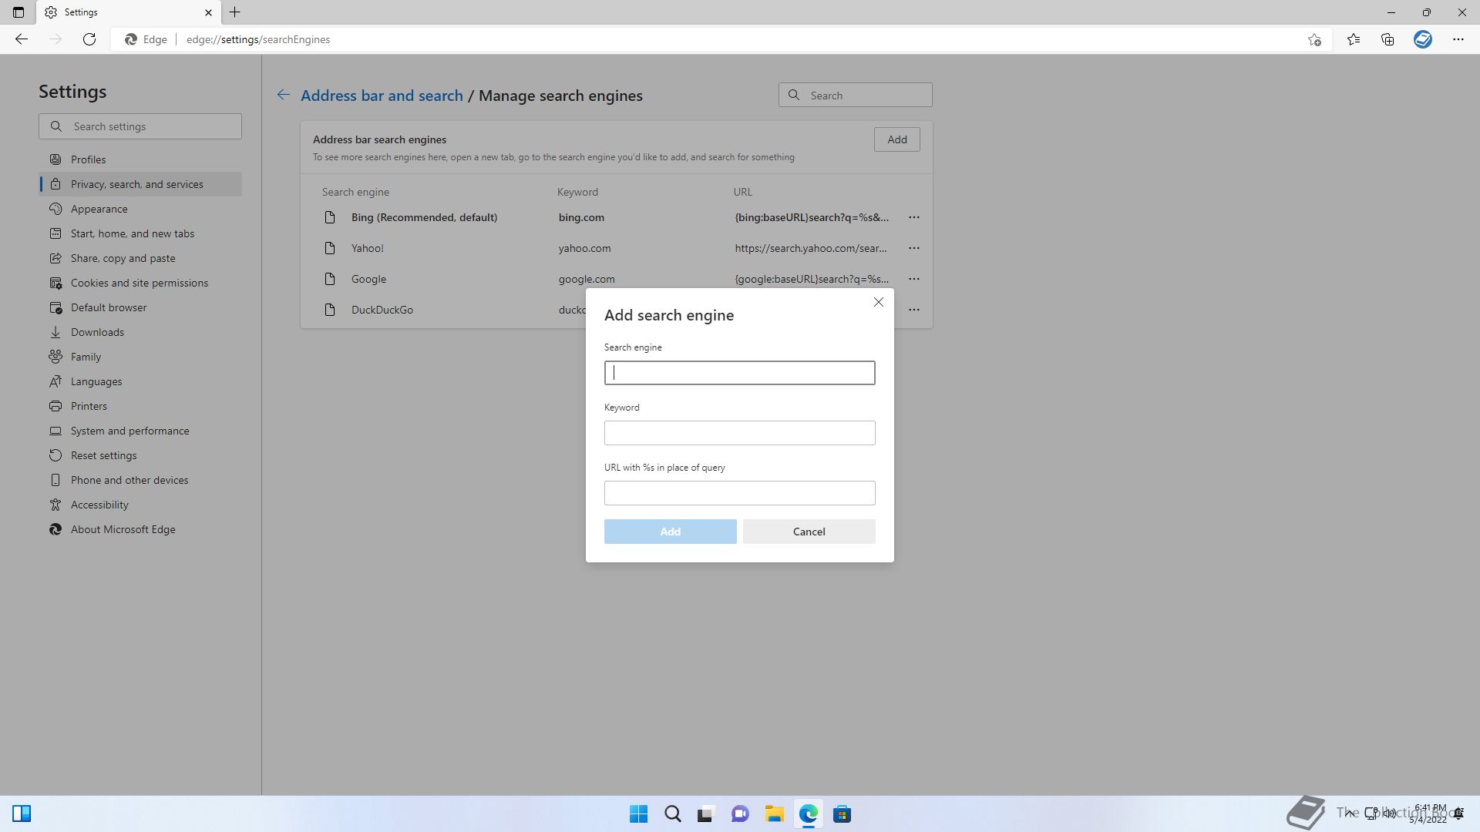The height and width of the screenshot is (832, 1480).
Task: Open more actions for the Yahoo! row
Action: click(x=913, y=248)
